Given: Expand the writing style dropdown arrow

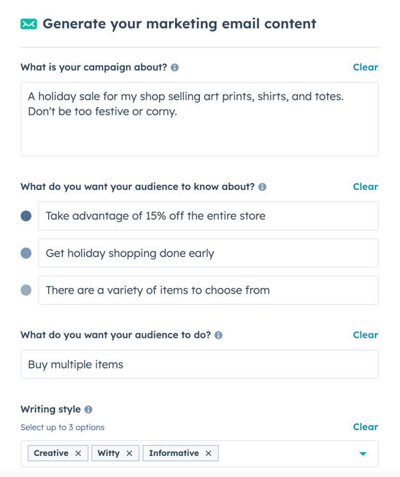Looking at the screenshot, I should tap(363, 454).
